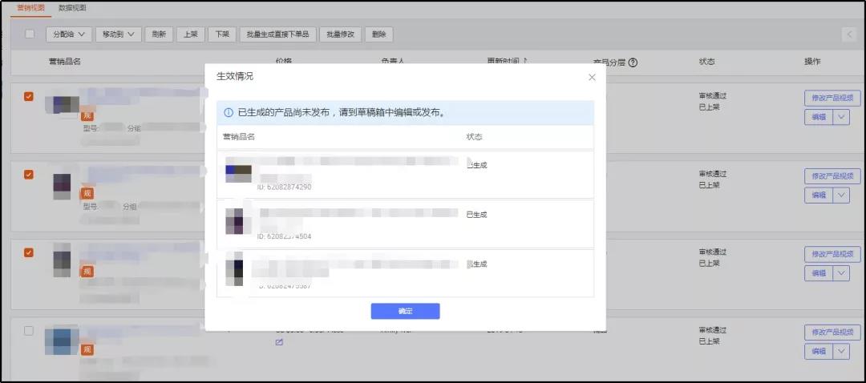This screenshot has height=383, width=866.
Task: Open the 移动到 dropdown
Action: pos(118,34)
